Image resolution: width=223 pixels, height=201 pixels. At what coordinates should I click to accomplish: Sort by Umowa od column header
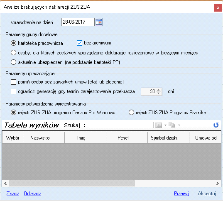205,137
